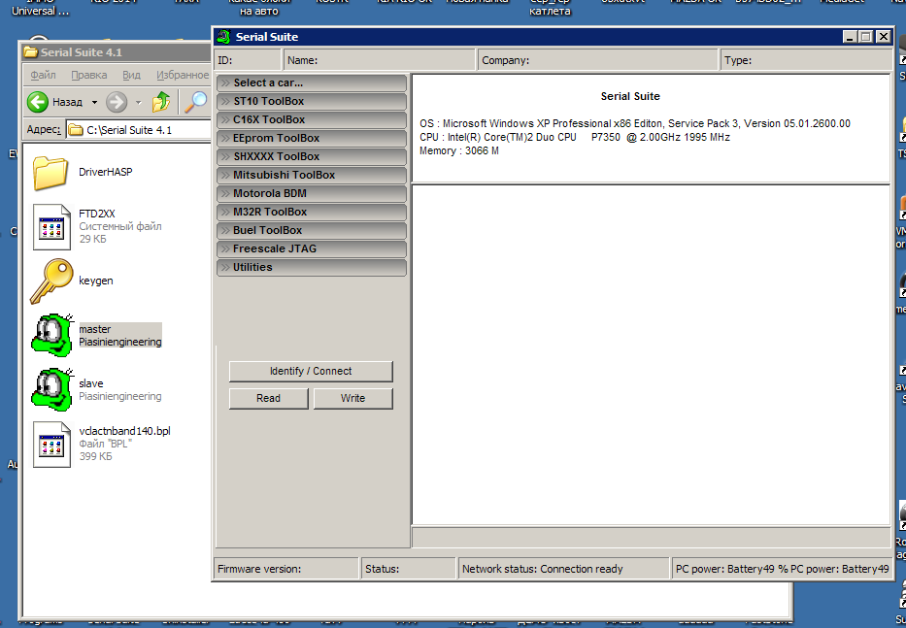This screenshot has height=628, width=906.
Task: Click the green Serial Suite title bar icon
Action: click(x=223, y=37)
